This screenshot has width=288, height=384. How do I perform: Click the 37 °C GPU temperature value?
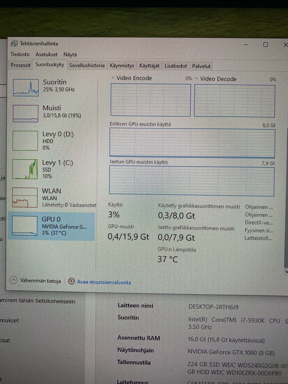(168, 259)
